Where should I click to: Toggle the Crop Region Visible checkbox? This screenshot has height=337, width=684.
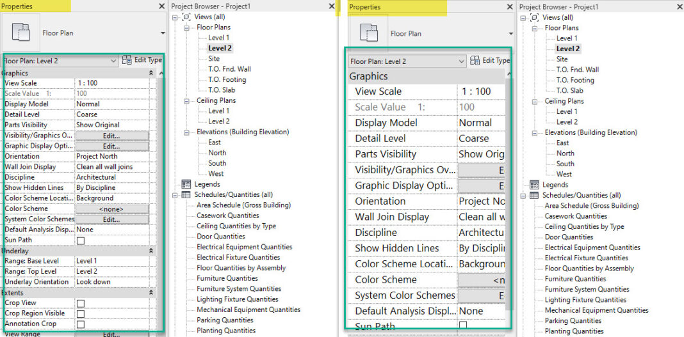pos(81,313)
